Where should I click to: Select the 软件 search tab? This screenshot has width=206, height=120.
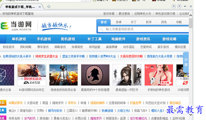coord(149,22)
